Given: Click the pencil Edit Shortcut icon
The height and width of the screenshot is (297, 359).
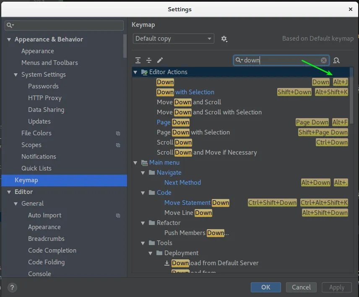Looking at the screenshot, I should (160, 60).
